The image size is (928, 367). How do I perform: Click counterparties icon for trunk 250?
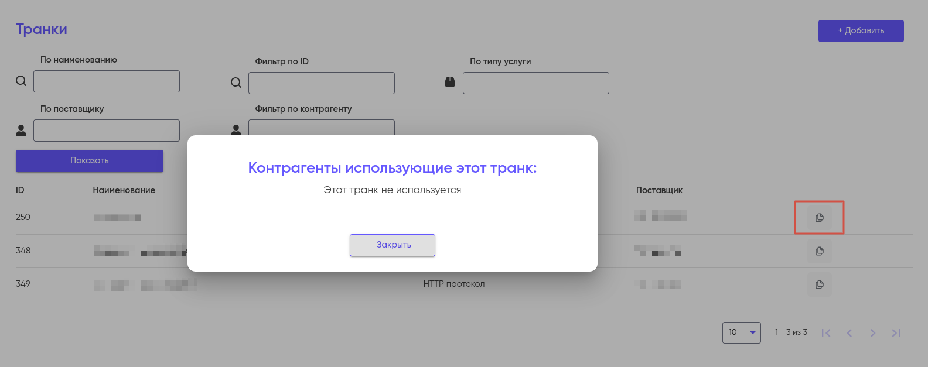819,218
